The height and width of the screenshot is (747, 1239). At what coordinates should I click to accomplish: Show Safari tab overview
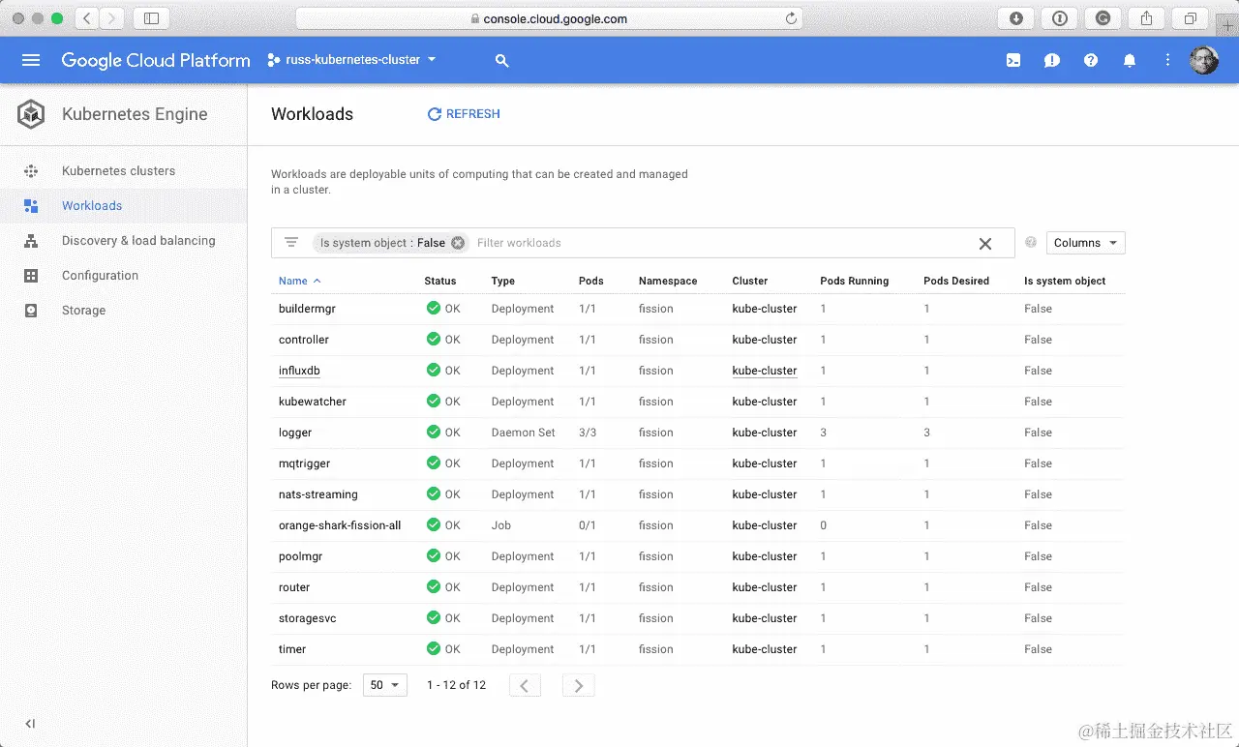point(1190,18)
